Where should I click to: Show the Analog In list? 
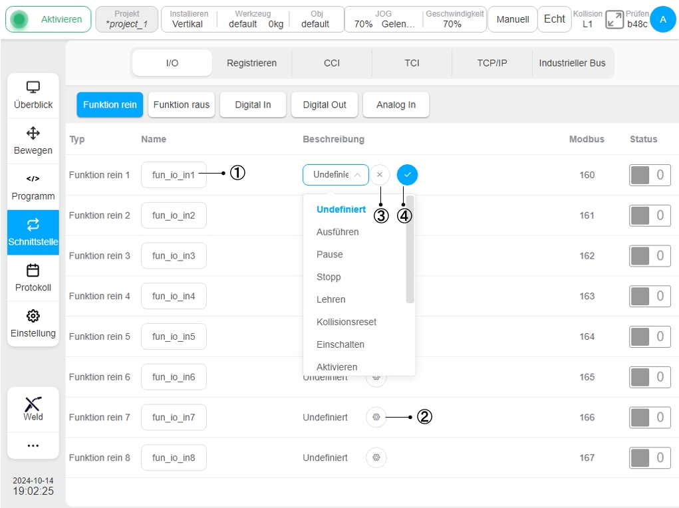tap(396, 105)
